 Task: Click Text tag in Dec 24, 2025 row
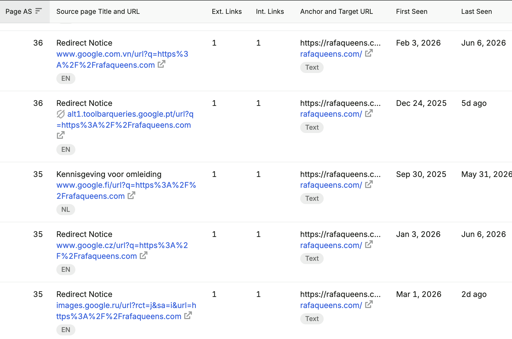[x=312, y=127]
